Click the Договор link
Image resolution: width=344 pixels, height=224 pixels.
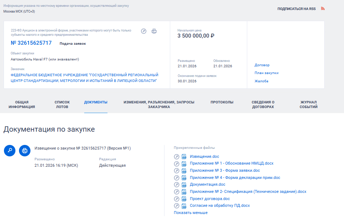pos(262,65)
